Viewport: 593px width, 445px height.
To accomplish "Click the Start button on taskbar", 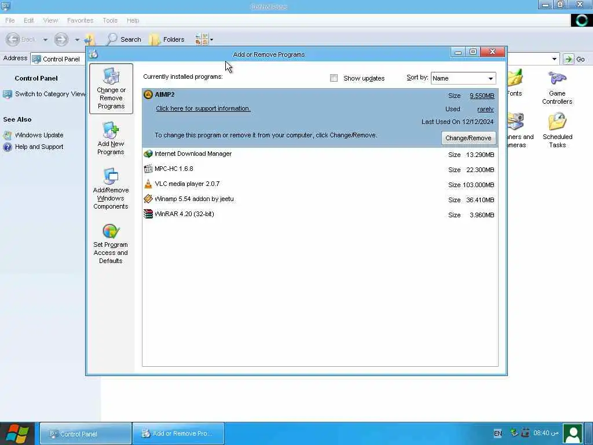I will click(x=17, y=433).
